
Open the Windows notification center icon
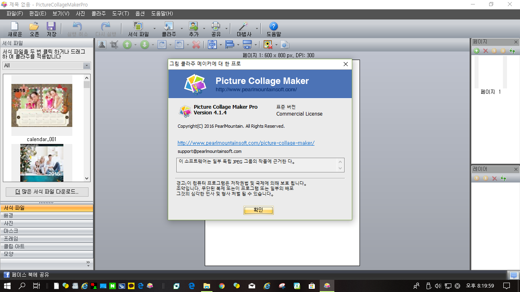(x=507, y=286)
